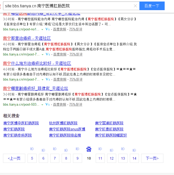Click V1 credibility icon of post-no1 result
The width and height of the screenshot is (174, 175).
pos(47,29)
